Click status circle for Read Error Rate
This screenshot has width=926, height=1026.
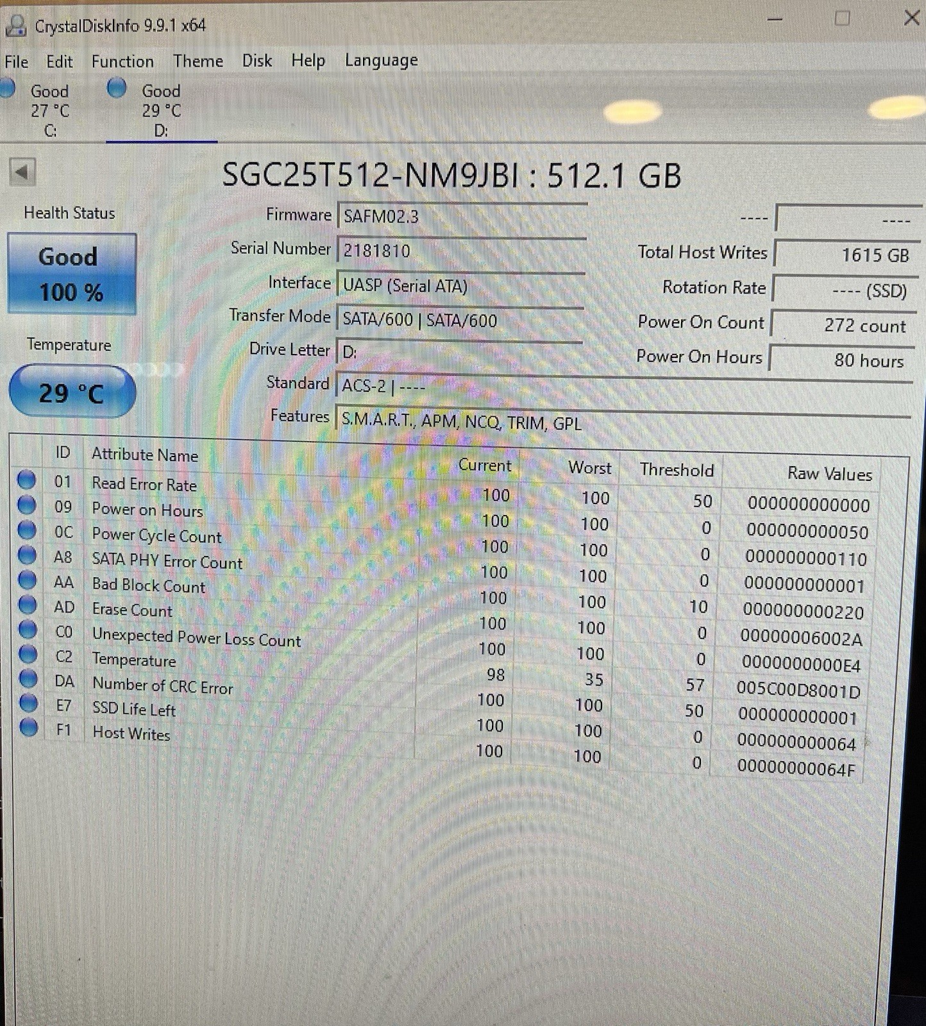(x=26, y=480)
